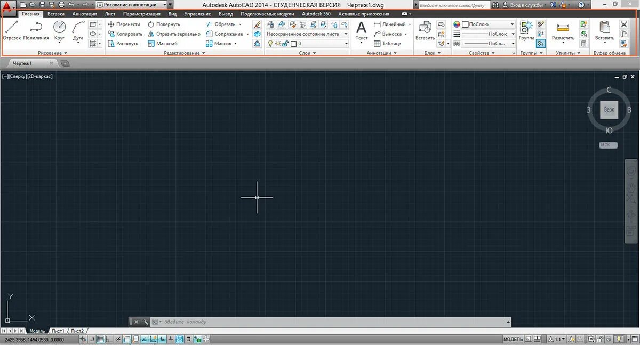Insert a Таблица table
The width and height of the screenshot is (640, 345).
[x=388, y=44]
